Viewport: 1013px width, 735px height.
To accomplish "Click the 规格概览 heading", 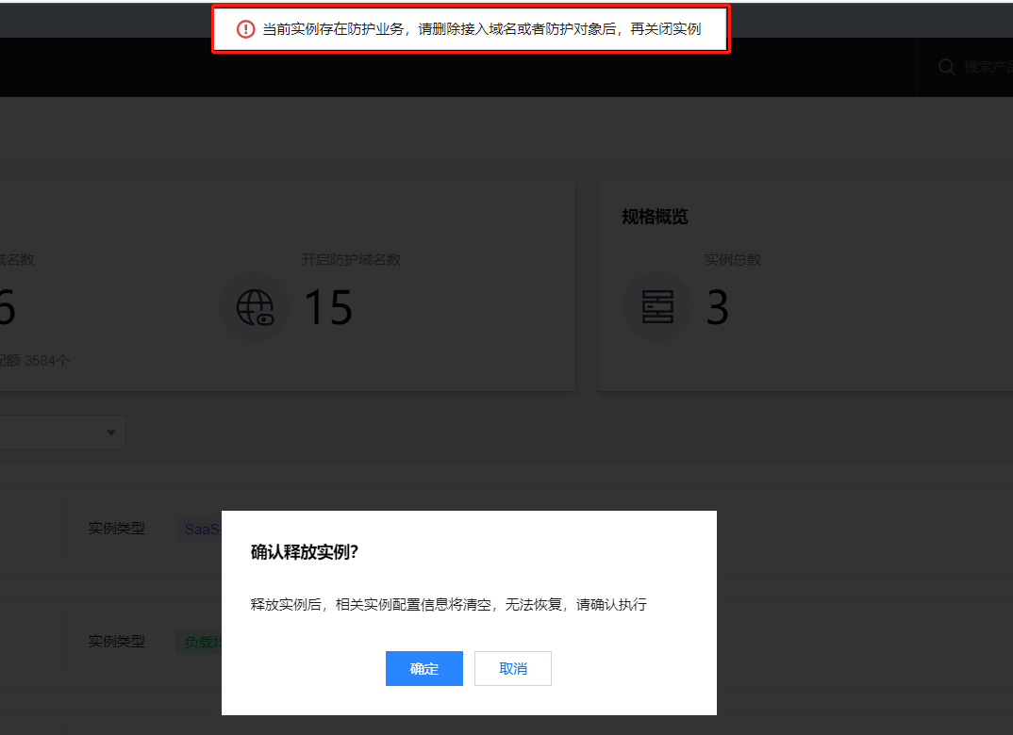I will [x=655, y=217].
